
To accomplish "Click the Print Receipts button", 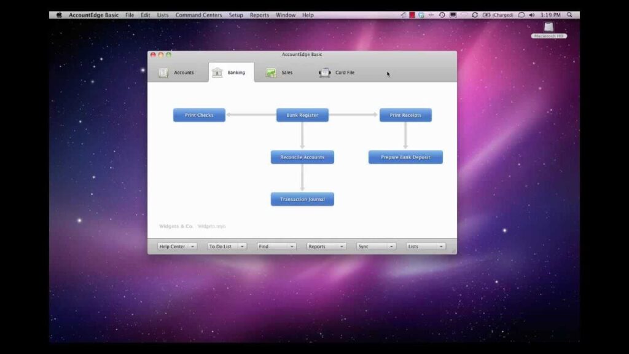I will (x=405, y=115).
